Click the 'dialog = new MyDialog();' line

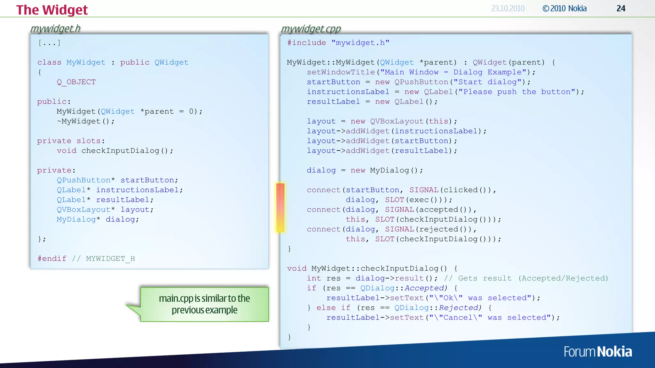click(x=365, y=170)
